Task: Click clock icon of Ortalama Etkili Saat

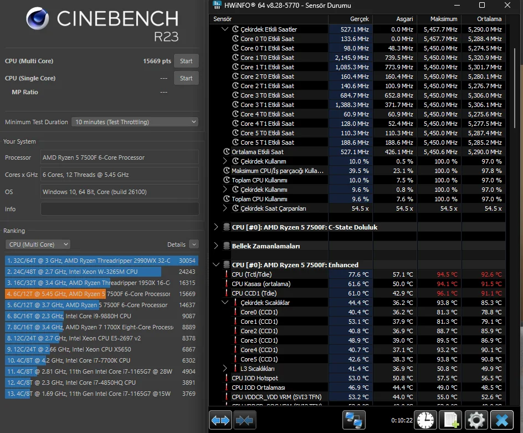Action: coord(227,152)
